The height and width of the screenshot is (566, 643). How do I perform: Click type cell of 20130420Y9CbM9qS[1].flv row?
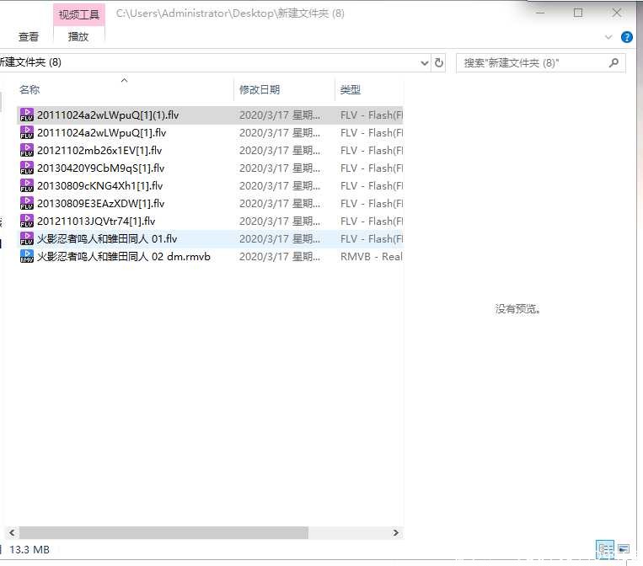(372, 168)
